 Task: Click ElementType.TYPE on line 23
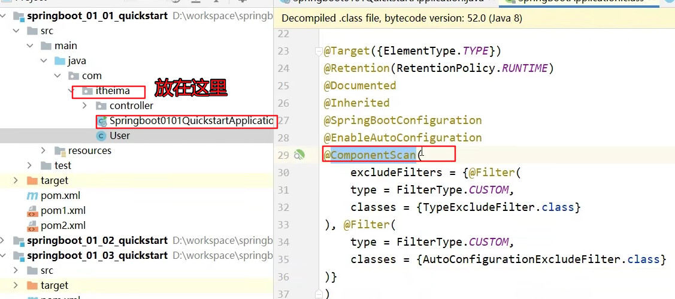435,52
